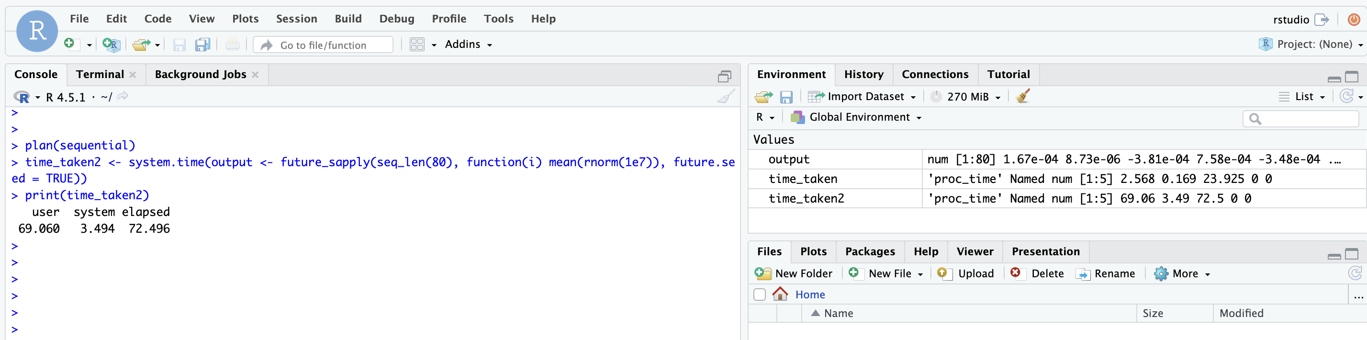Viewport: 1367px width, 340px height.
Task: Open the Debug menu
Action: [x=396, y=19]
